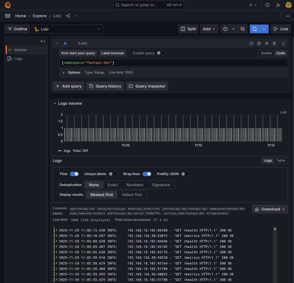
Task: Collapse the Logs volume panel
Action: [55, 103]
